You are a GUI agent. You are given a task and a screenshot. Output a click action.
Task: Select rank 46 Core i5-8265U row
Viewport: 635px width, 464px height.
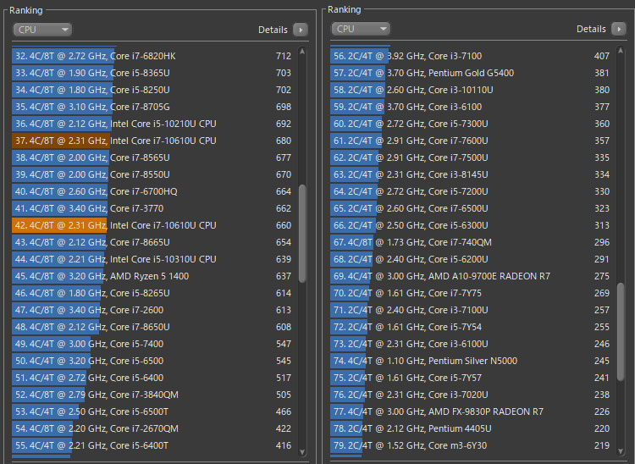[x=153, y=293]
